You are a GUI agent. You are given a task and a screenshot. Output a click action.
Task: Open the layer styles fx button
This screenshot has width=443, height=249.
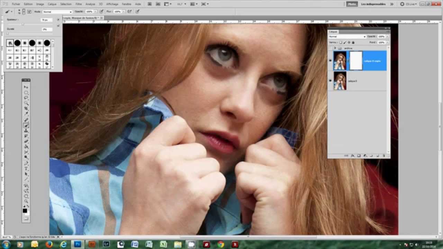[x=353, y=156]
